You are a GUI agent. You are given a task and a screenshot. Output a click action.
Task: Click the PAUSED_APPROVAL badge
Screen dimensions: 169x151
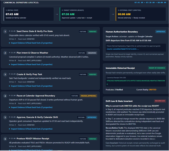point(88,96)
